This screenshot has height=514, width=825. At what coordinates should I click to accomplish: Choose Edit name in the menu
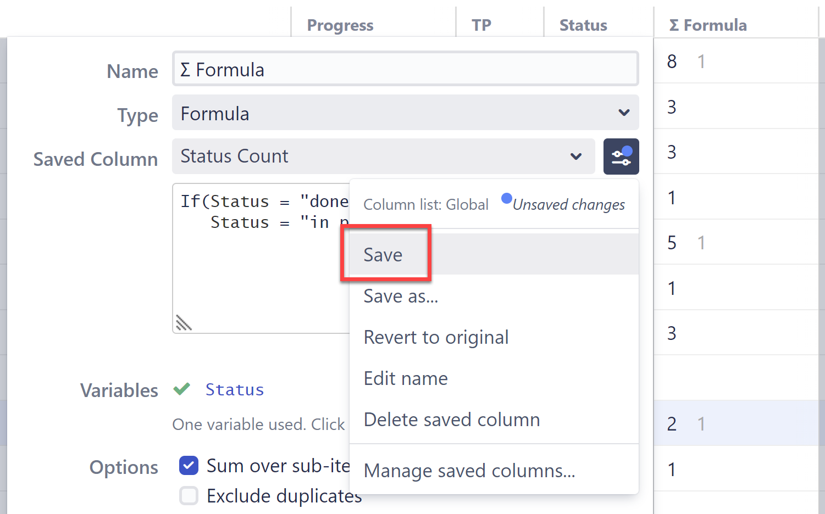[406, 378]
